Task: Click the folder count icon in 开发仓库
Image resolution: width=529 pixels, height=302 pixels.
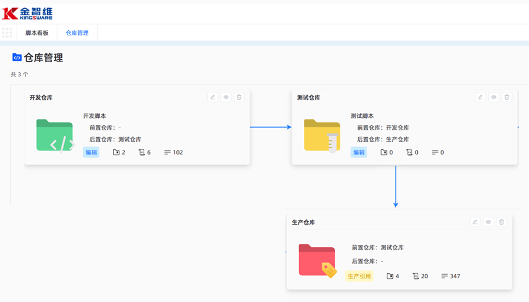Action: (116, 152)
